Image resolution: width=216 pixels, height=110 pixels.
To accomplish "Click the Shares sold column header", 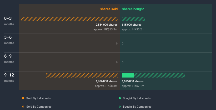I will coord(109,9).
